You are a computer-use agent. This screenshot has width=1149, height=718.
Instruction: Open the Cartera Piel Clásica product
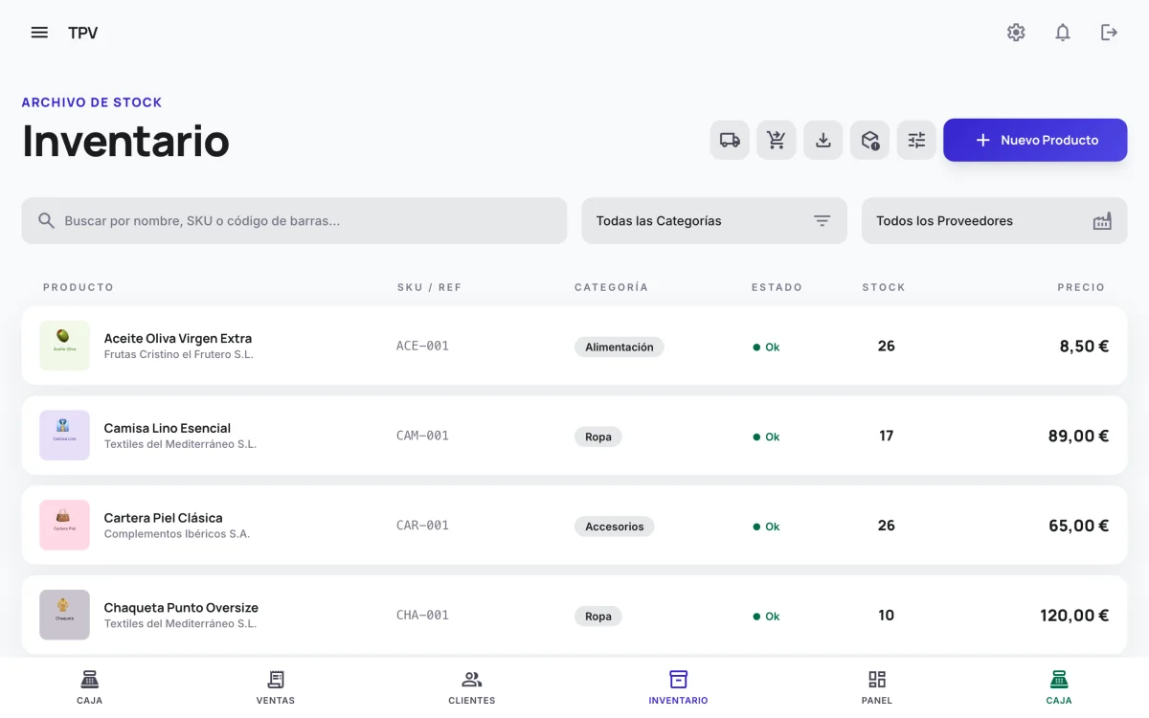click(x=164, y=518)
